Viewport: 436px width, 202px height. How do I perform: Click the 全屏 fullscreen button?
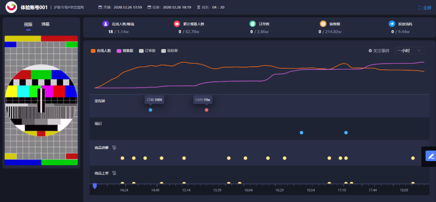[425, 8]
